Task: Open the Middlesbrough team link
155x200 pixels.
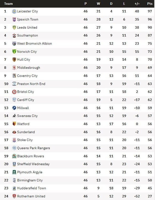Action: (29, 68)
